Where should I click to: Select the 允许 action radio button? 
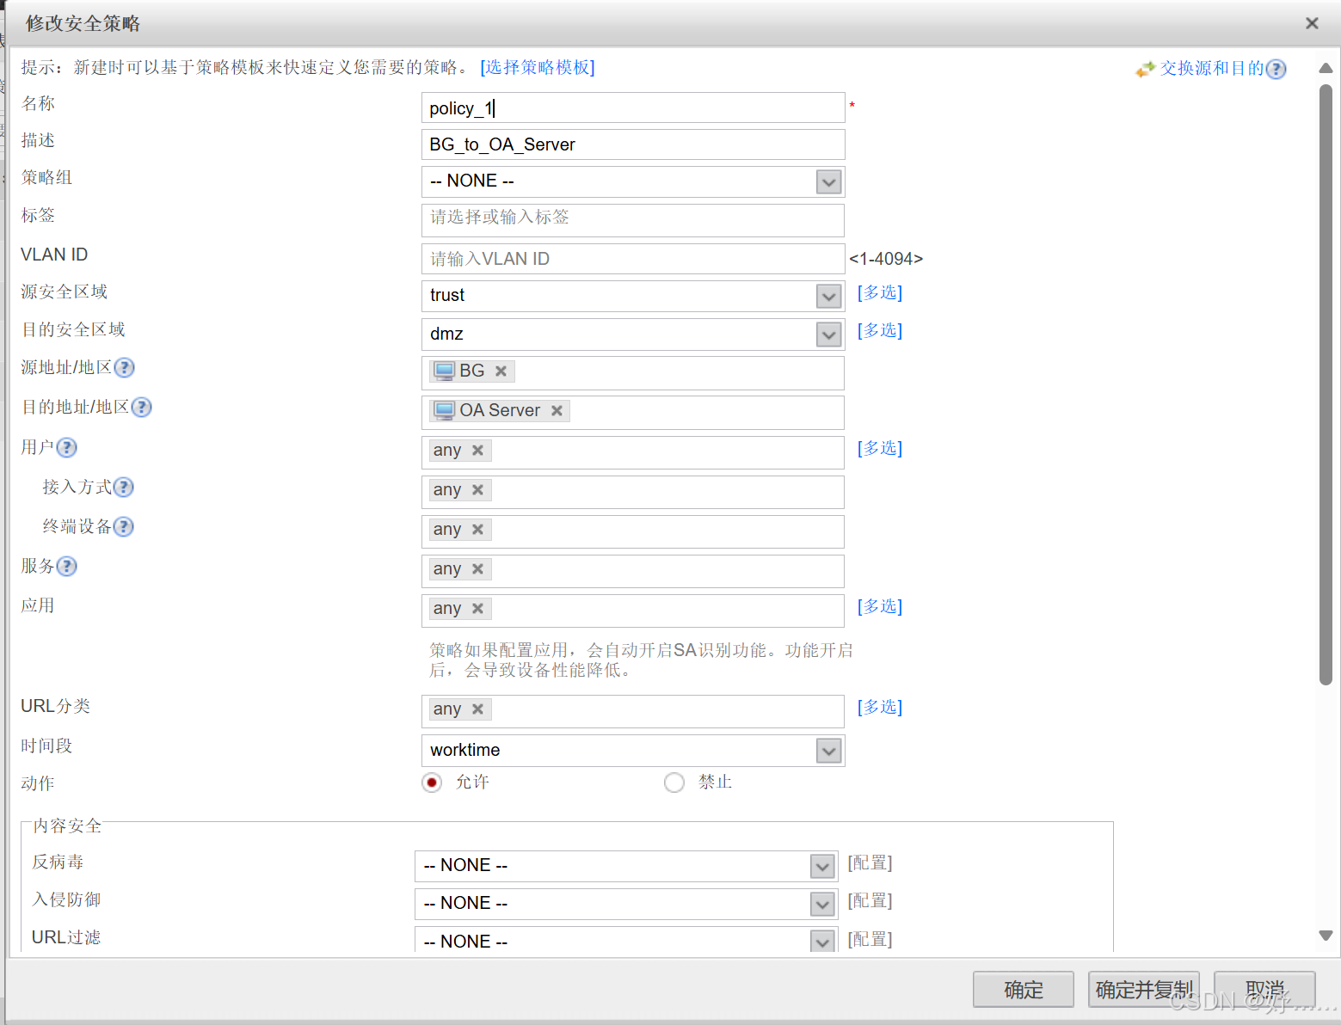point(432,783)
